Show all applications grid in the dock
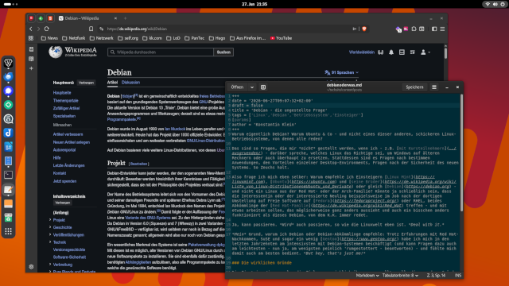Viewport: 509px width, 286px height. click(x=9, y=231)
